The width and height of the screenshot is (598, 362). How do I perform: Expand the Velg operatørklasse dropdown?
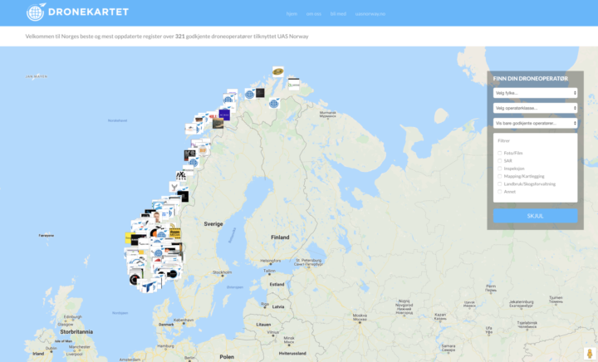pos(534,108)
